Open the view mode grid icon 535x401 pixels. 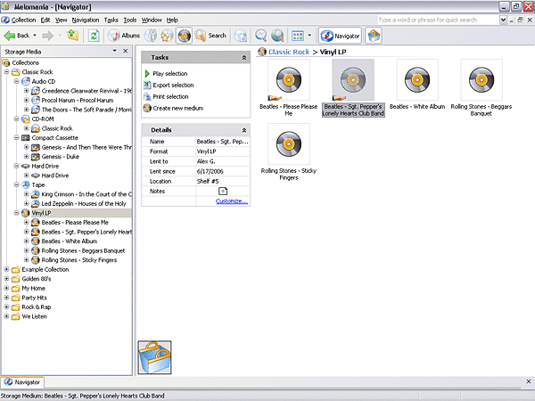click(x=298, y=36)
